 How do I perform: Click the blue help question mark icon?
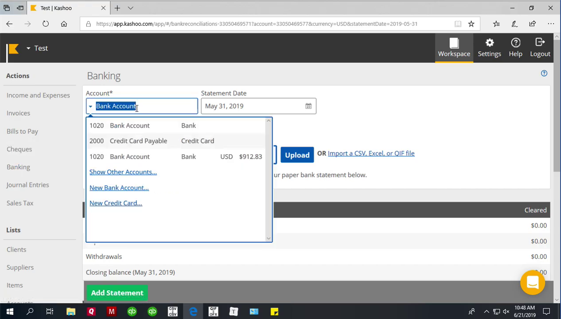click(x=544, y=74)
